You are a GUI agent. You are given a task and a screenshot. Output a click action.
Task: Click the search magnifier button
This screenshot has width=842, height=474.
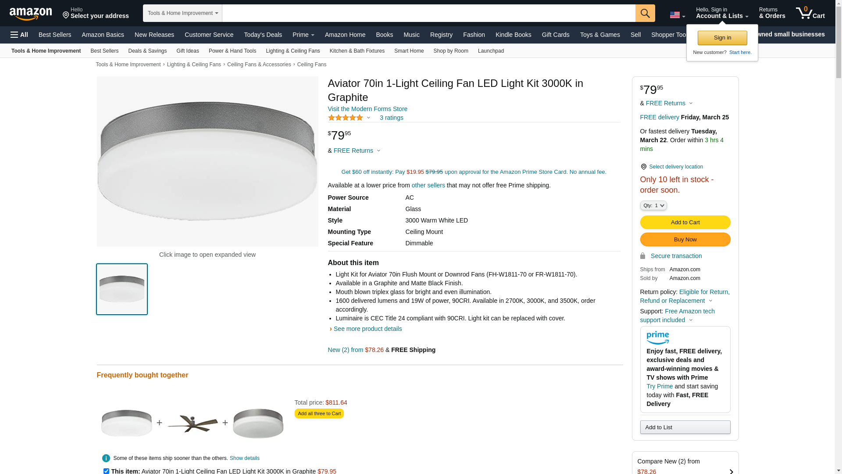[645, 13]
